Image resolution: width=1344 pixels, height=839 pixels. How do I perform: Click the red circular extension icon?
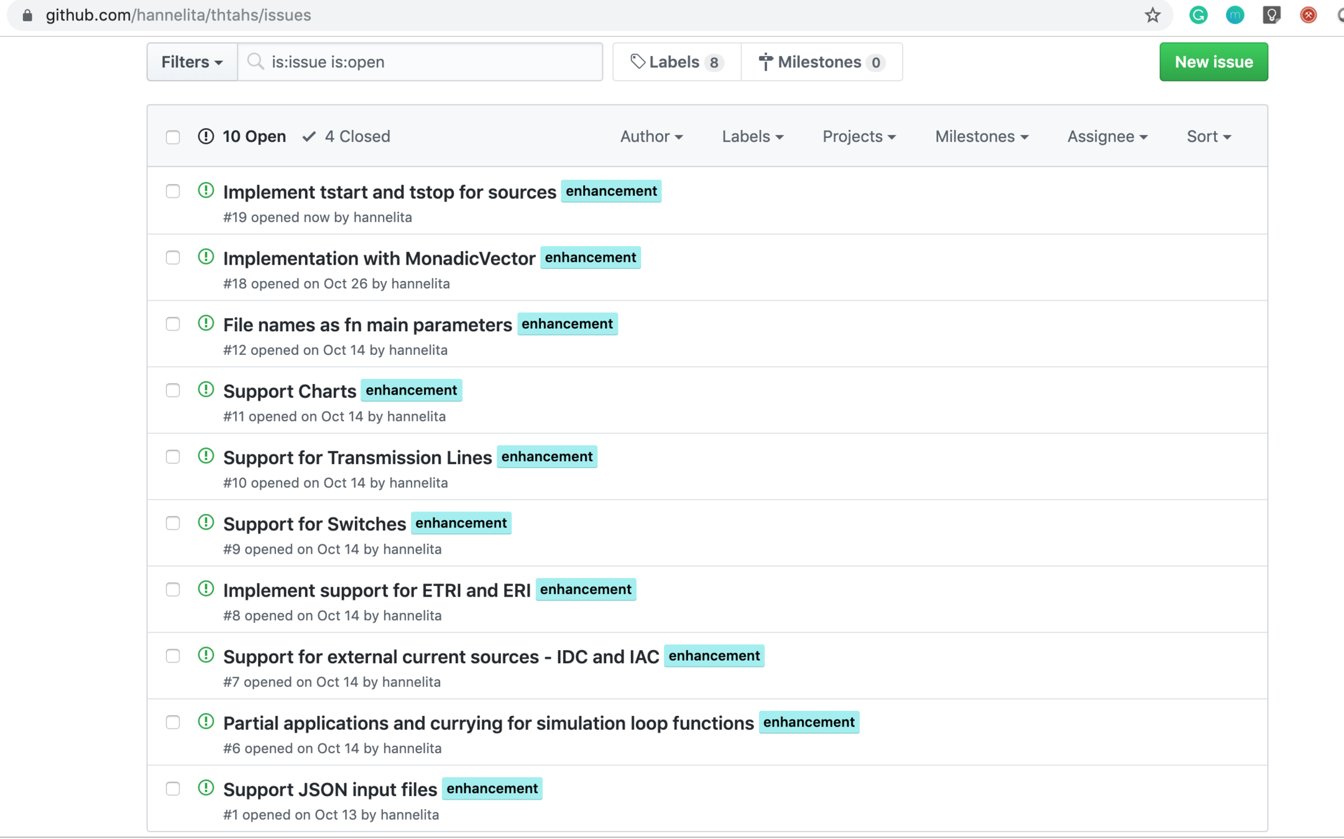point(1308,15)
